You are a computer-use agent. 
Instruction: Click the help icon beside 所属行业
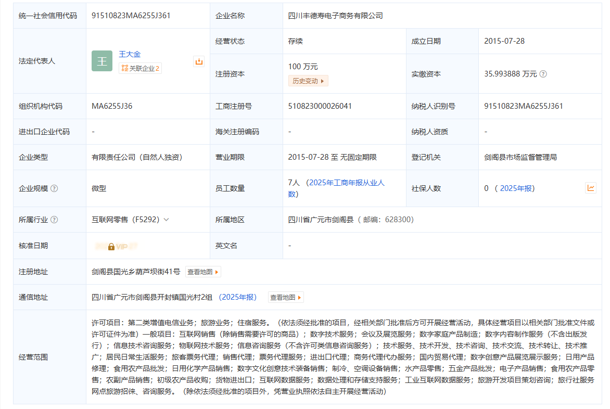tap(55, 220)
